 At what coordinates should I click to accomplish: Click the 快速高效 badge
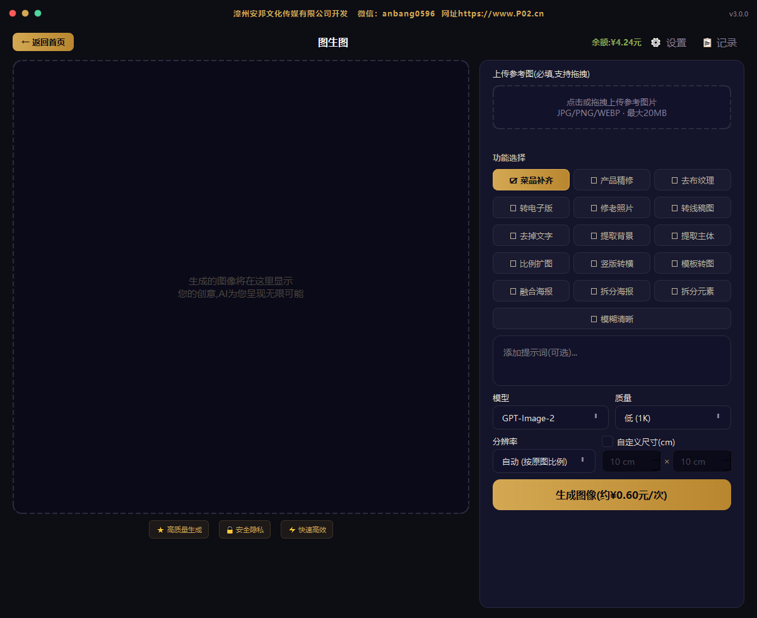click(x=307, y=530)
